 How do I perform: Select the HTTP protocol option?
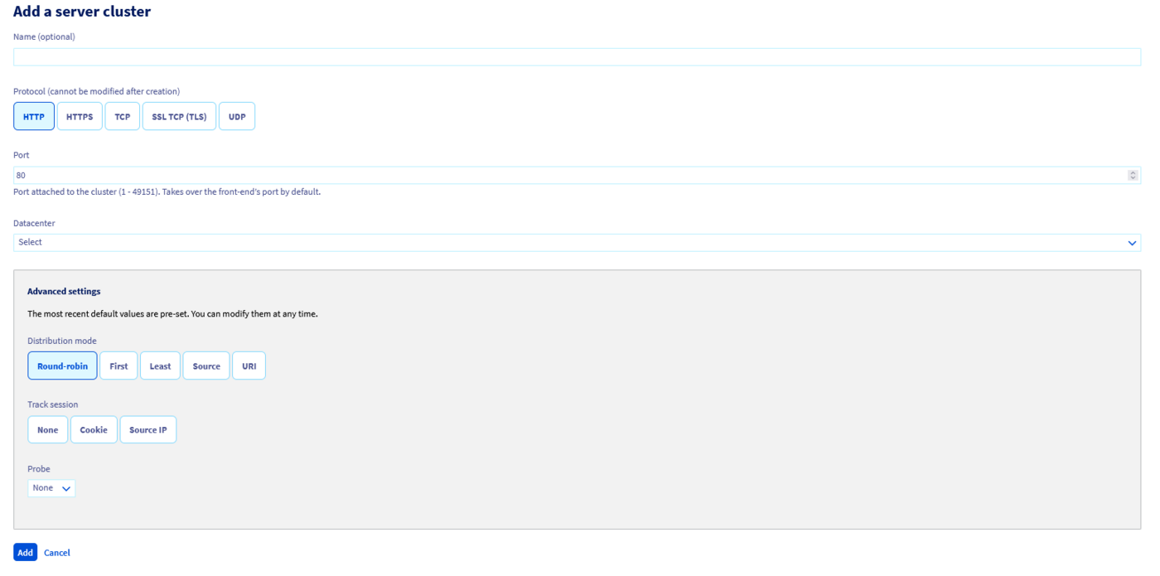[x=33, y=116]
